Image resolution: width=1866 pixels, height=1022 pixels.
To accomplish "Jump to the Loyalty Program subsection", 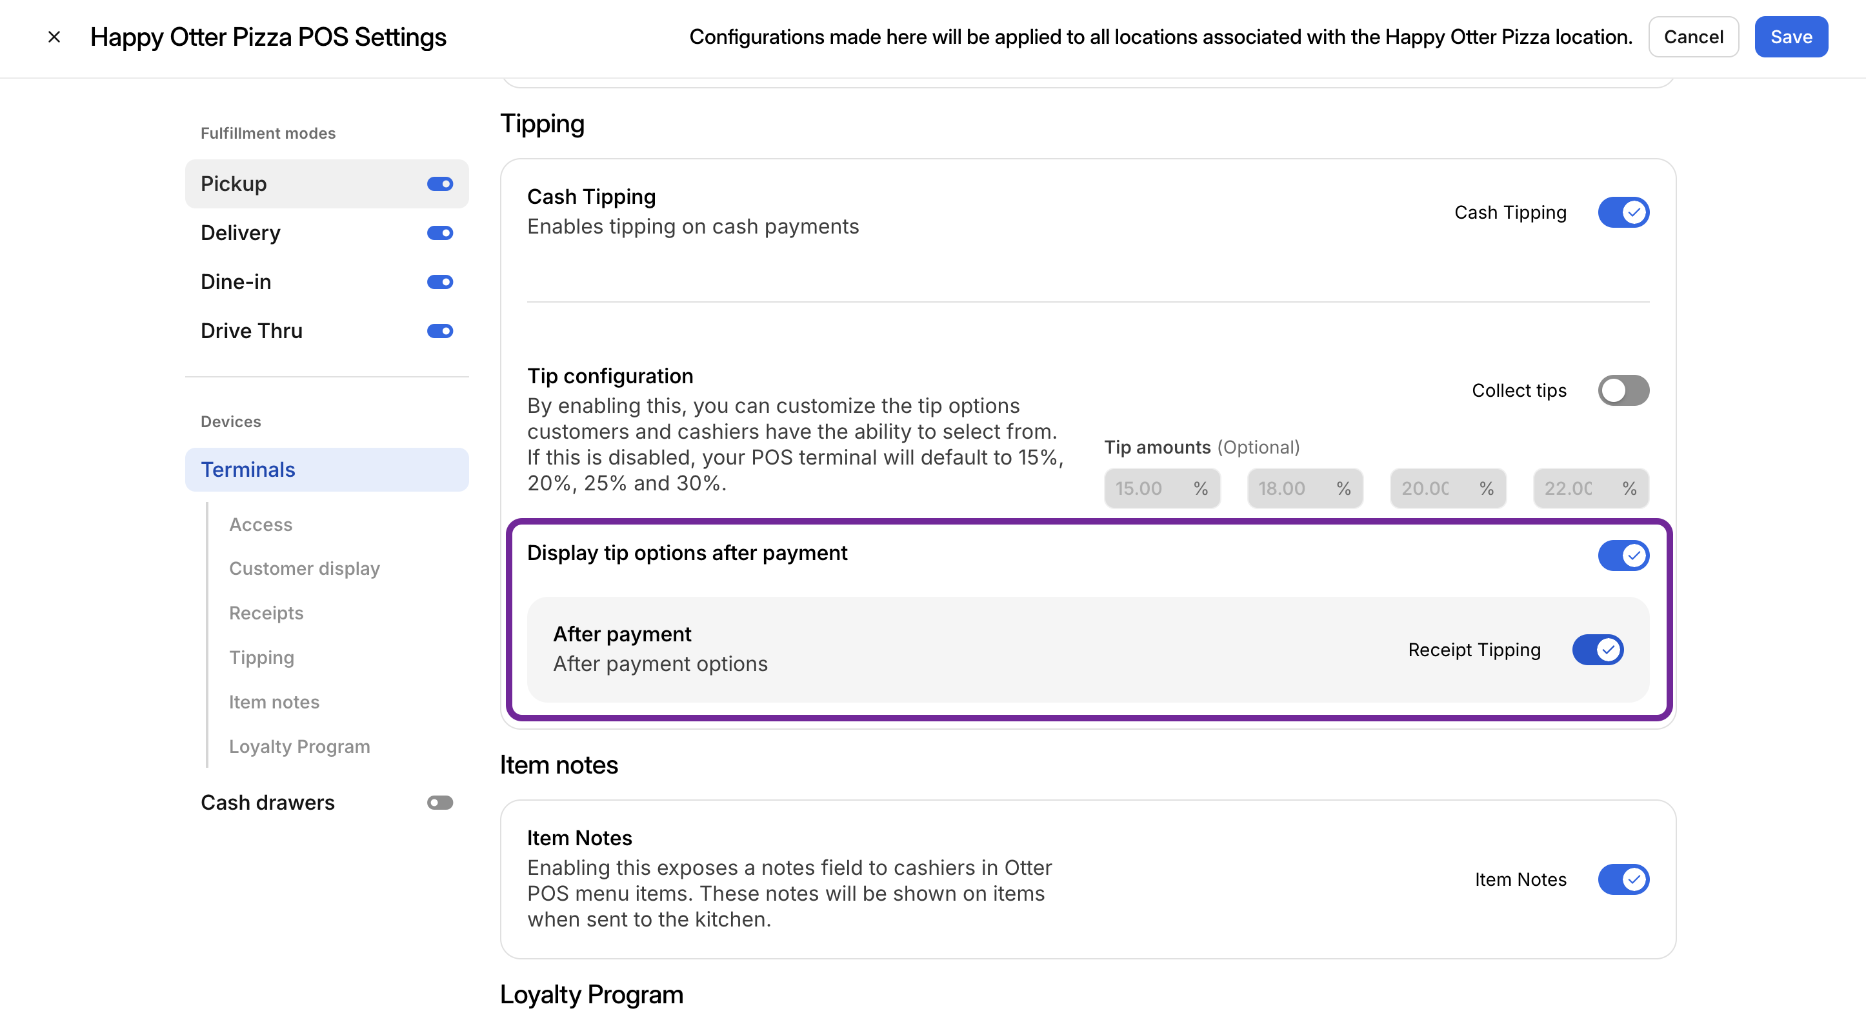I will tap(299, 746).
